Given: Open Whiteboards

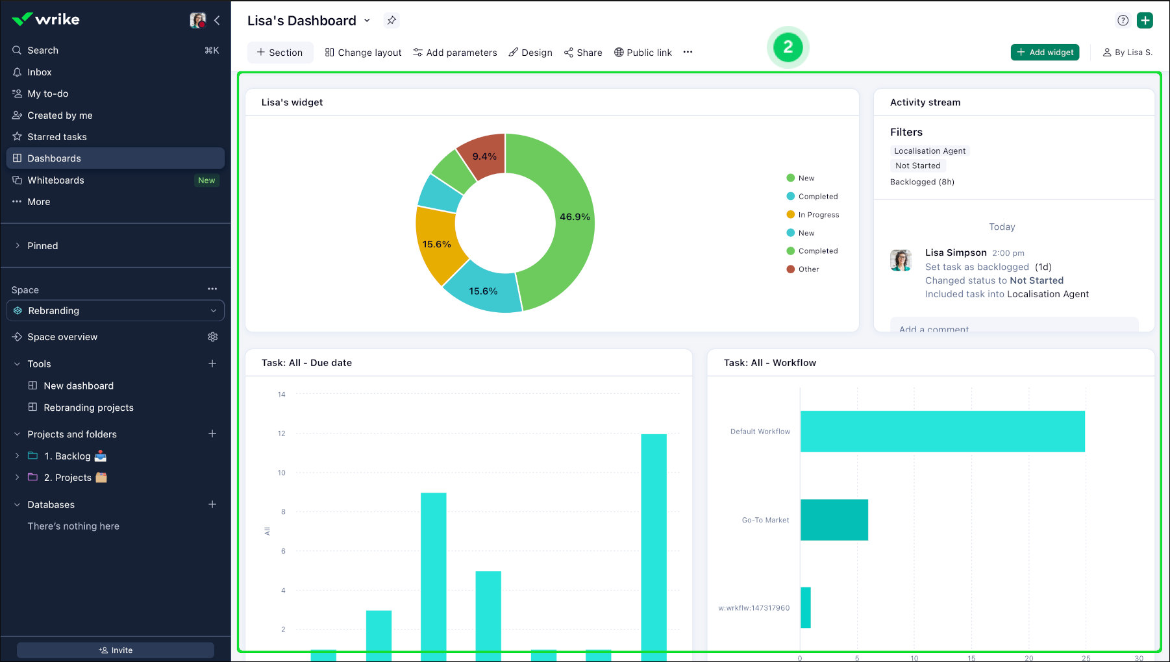Looking at the screenshot, I should pyautogui.click(x=116, y=180).
